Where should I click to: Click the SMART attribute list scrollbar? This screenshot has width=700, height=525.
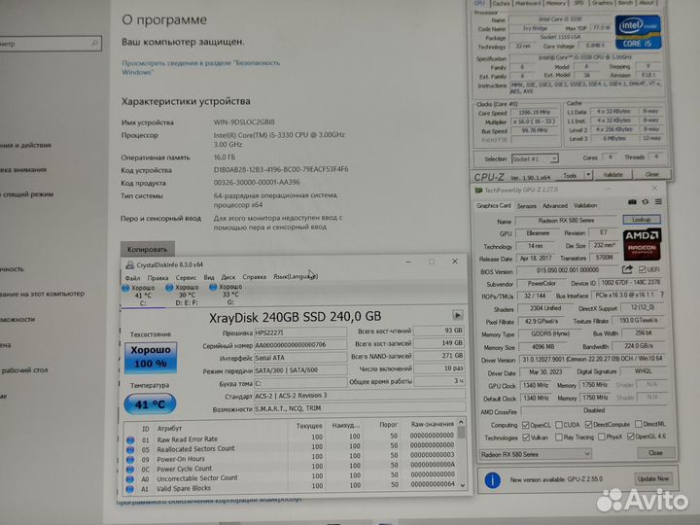pos(462,454)
